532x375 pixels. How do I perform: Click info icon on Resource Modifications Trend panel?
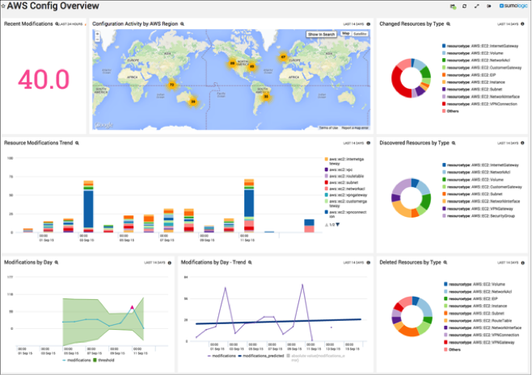tap(369, 144)
